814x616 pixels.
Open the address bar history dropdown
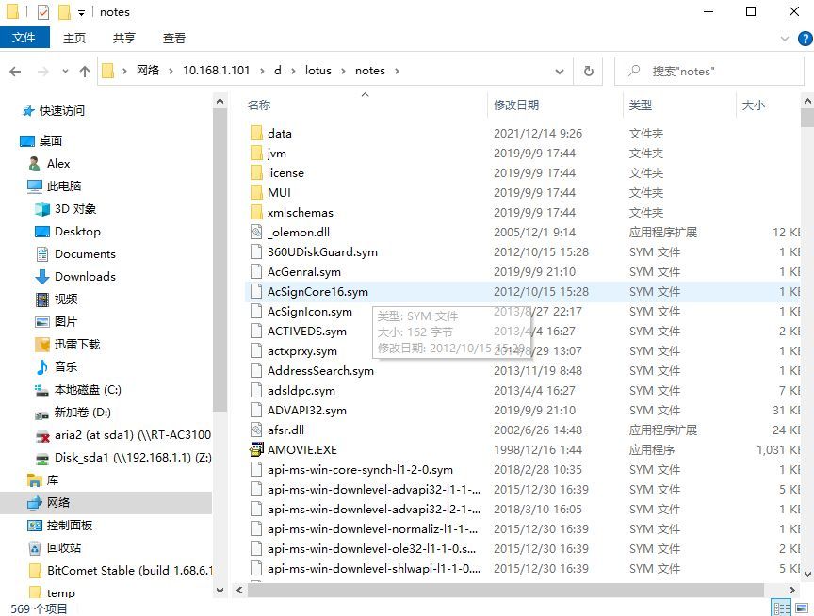point(560,71)
